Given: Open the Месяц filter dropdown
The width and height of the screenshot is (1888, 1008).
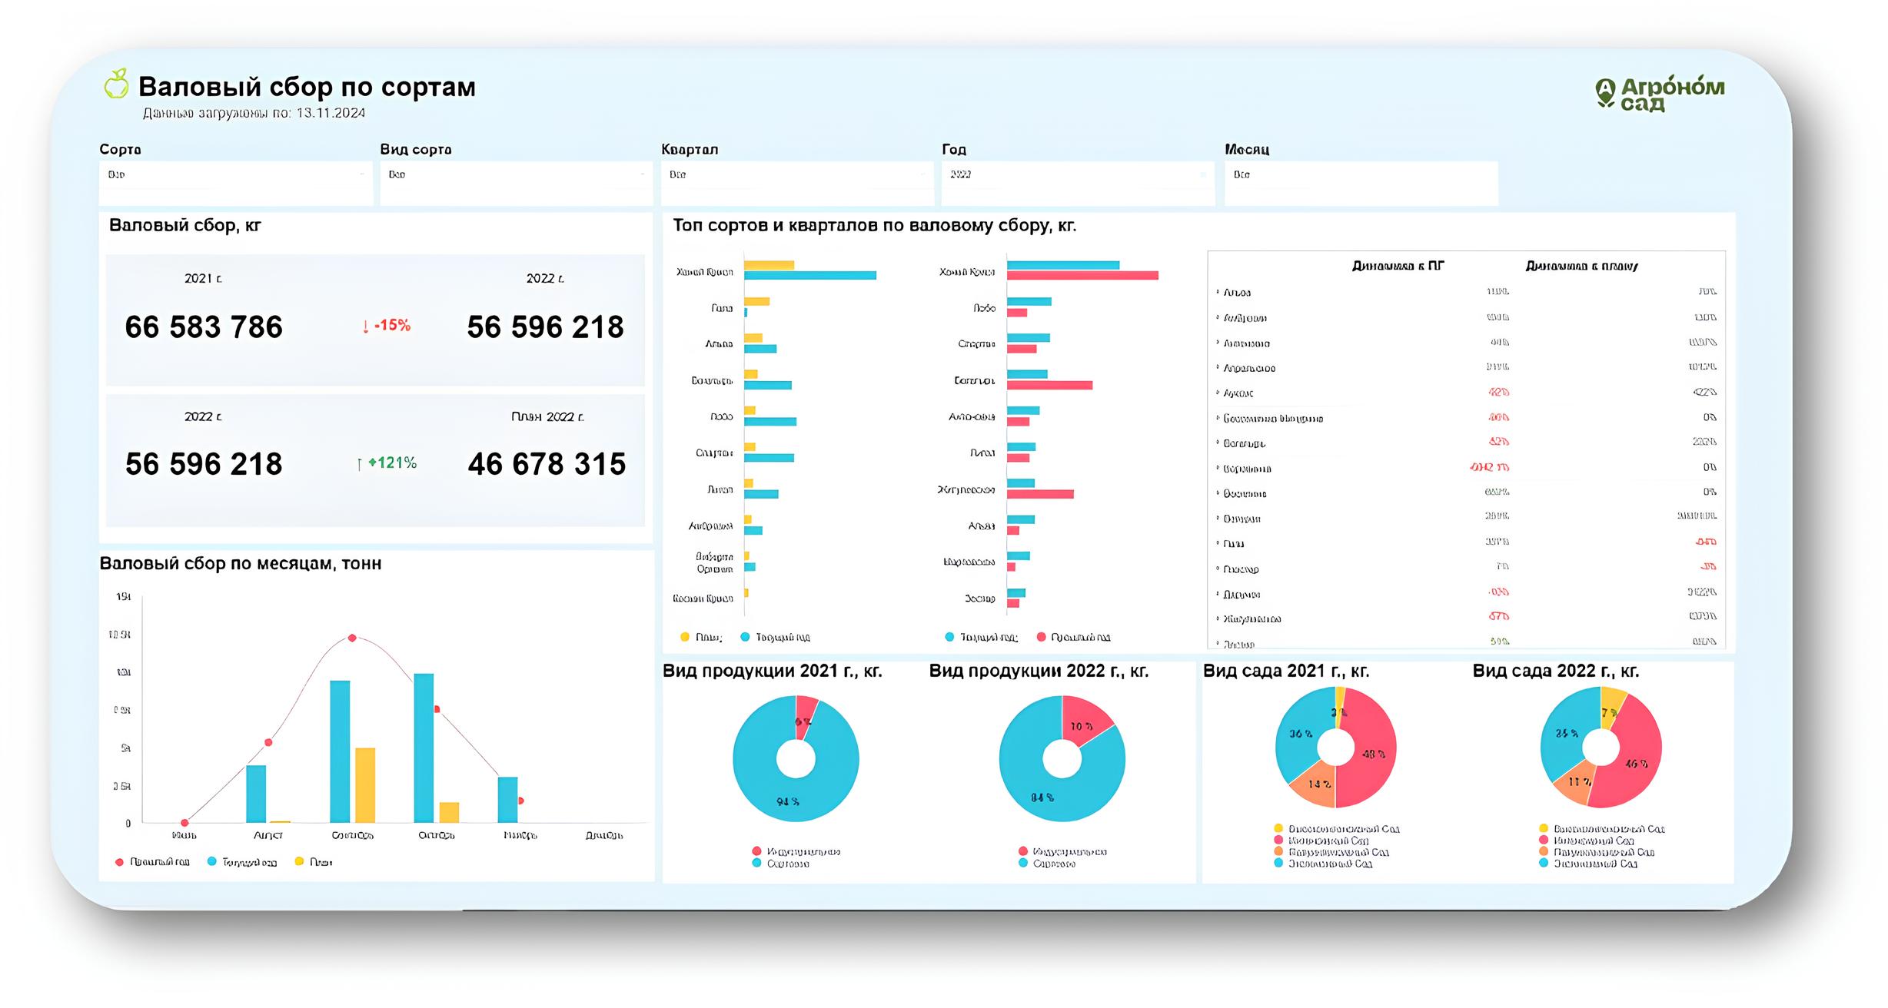Looking at the screenshot, I should [x=1361, y=183].
